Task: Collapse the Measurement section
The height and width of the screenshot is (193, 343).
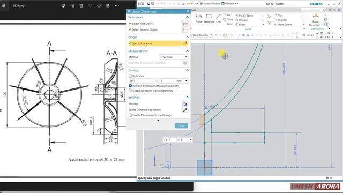Action: pos(187,51)
